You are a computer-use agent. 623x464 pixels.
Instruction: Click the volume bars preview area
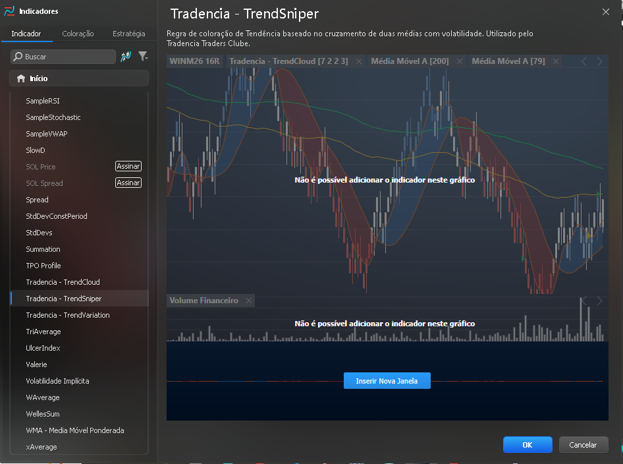tap(387, 324)
